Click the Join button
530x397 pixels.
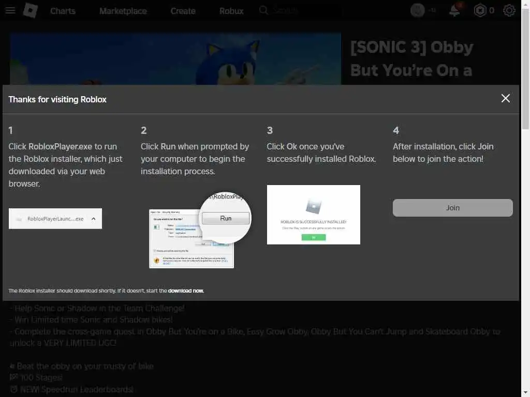pyautogui.click(x=452, y=208)
